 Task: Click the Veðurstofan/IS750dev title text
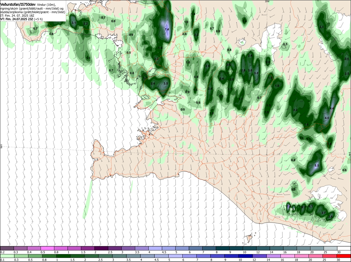coord(18,5)
